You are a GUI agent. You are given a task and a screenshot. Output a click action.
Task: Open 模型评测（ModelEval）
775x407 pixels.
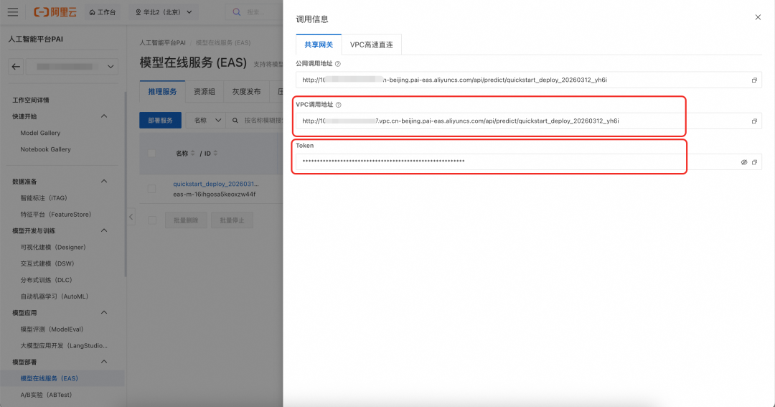52,329
